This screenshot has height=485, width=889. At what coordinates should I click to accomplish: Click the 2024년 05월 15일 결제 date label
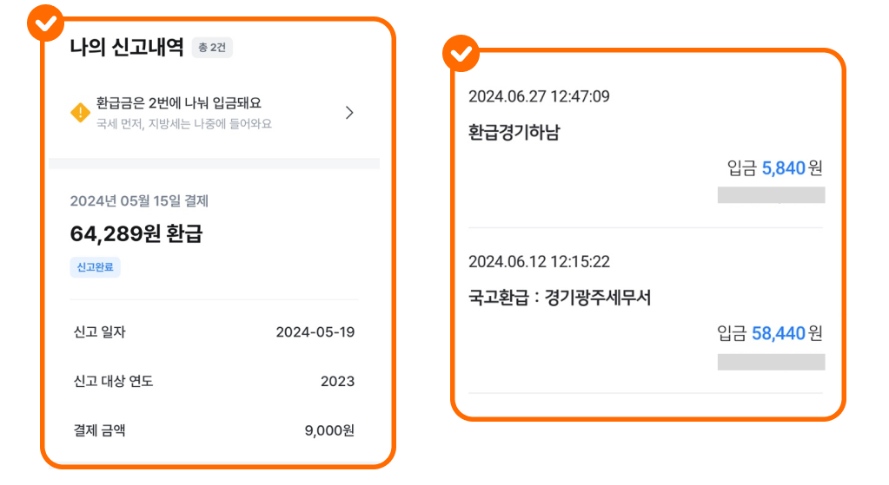pos(139,201)
